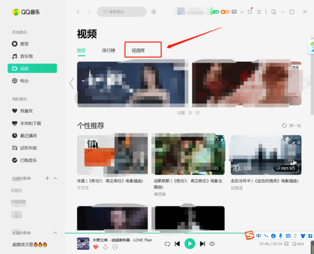Toggle the loop playback mode
Image resolution: width=314 pixels, height=254 pixels.
(x=167, y=244)
